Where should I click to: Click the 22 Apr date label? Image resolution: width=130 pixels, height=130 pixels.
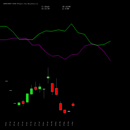click(22, 124)
